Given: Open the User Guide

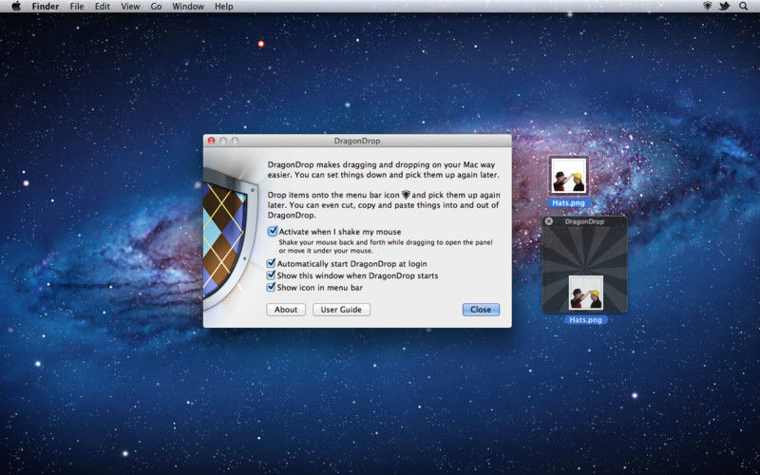Looking at the screenshot, I should pyautogui.click(x=340, y=310).
